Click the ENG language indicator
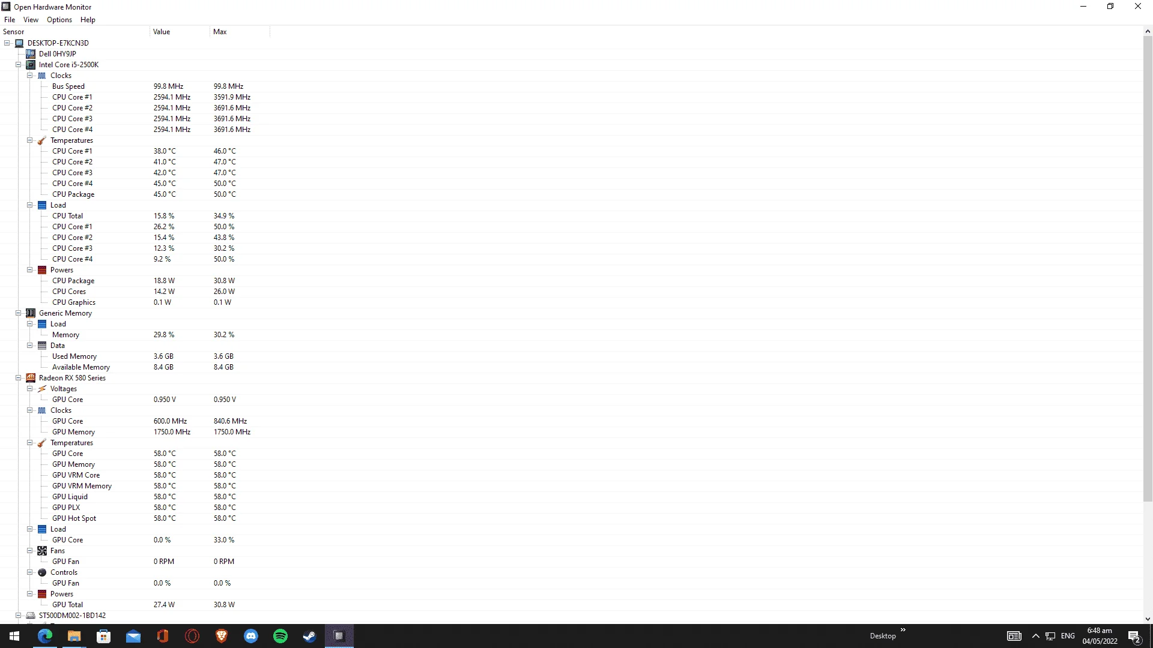Screen dimensions: 1153x648 point(1068,636)
